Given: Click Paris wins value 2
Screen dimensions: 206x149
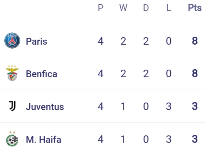Looking at the screenshot, I should coord(123,41).
